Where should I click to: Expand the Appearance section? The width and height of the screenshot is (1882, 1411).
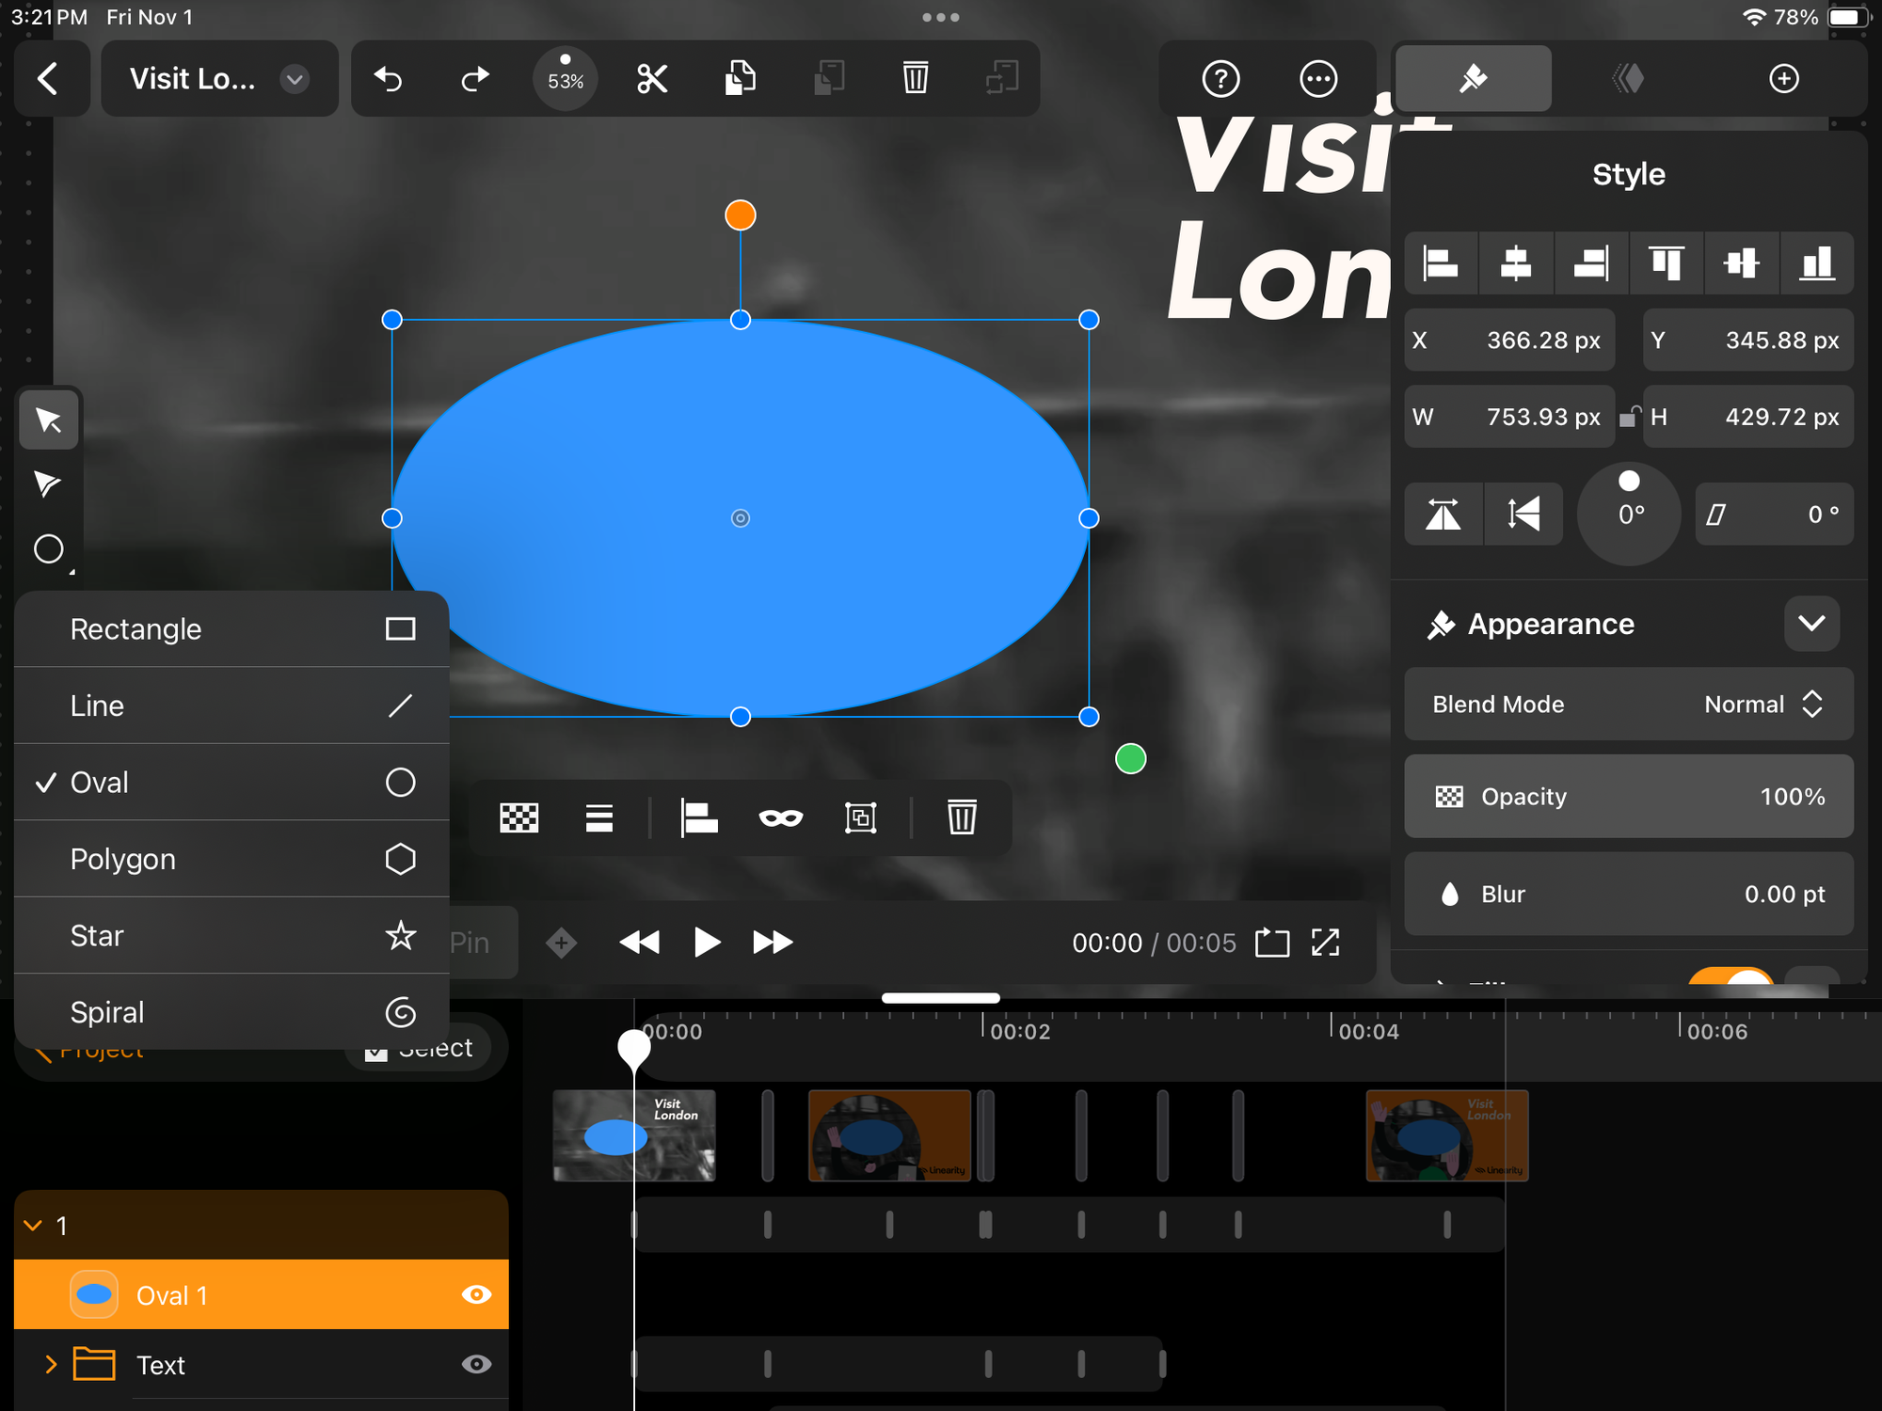(1815, 623)
